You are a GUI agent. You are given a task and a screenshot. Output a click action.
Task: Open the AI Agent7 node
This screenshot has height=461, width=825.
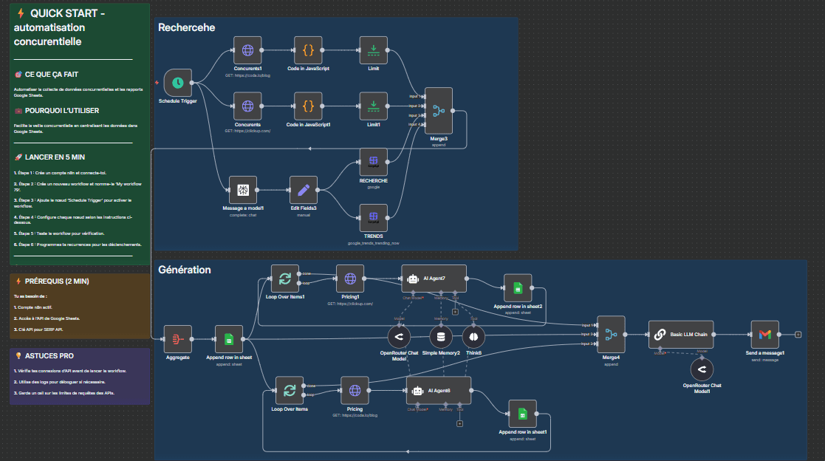tap(434, 279)
